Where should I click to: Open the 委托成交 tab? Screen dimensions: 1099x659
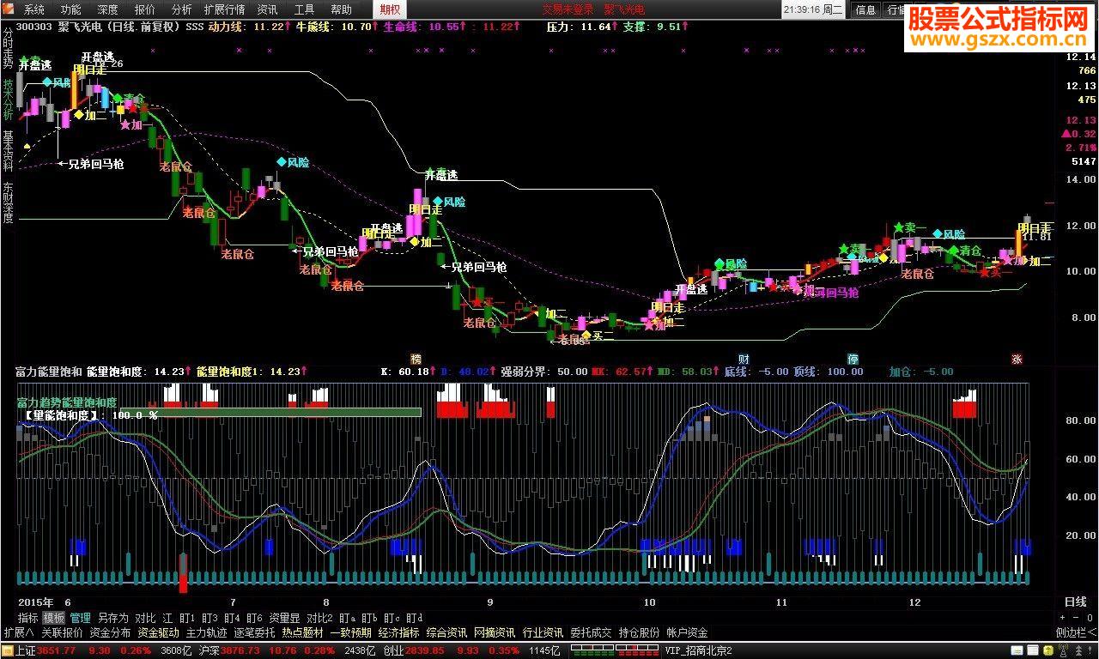click(591, 632)
